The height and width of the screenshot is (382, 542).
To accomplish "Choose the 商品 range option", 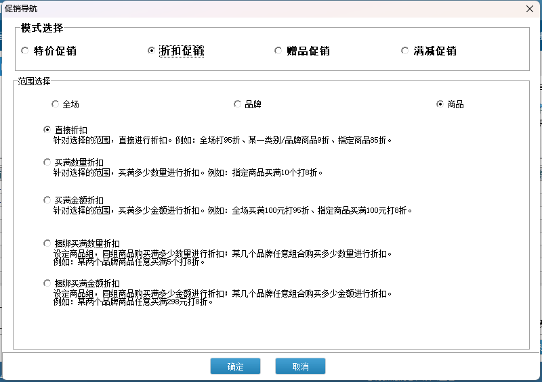I will click(x=440, y=104).
